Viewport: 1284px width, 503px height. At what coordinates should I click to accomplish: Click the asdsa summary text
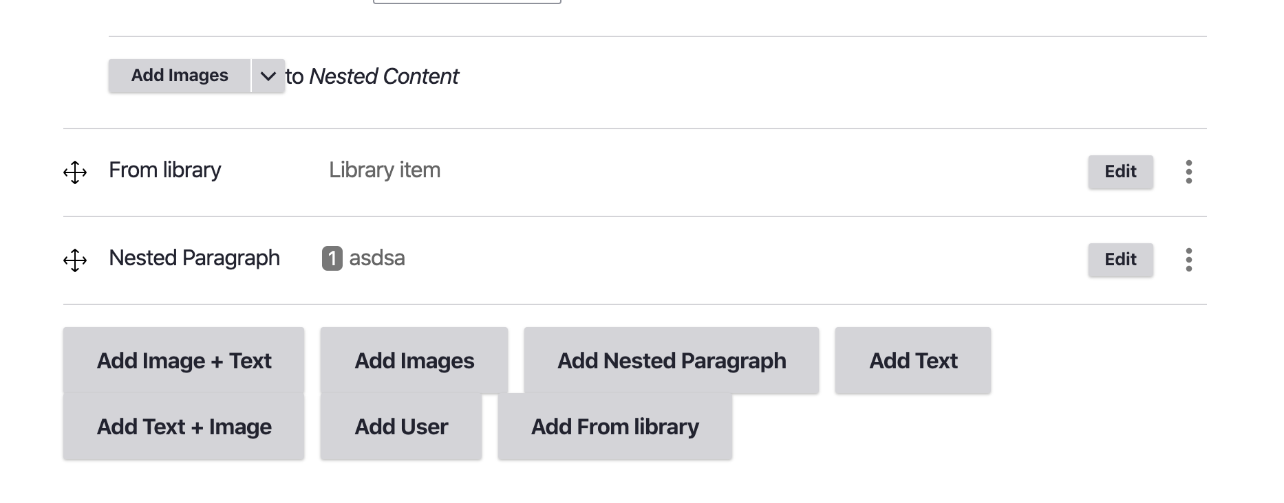click(377, 258)
